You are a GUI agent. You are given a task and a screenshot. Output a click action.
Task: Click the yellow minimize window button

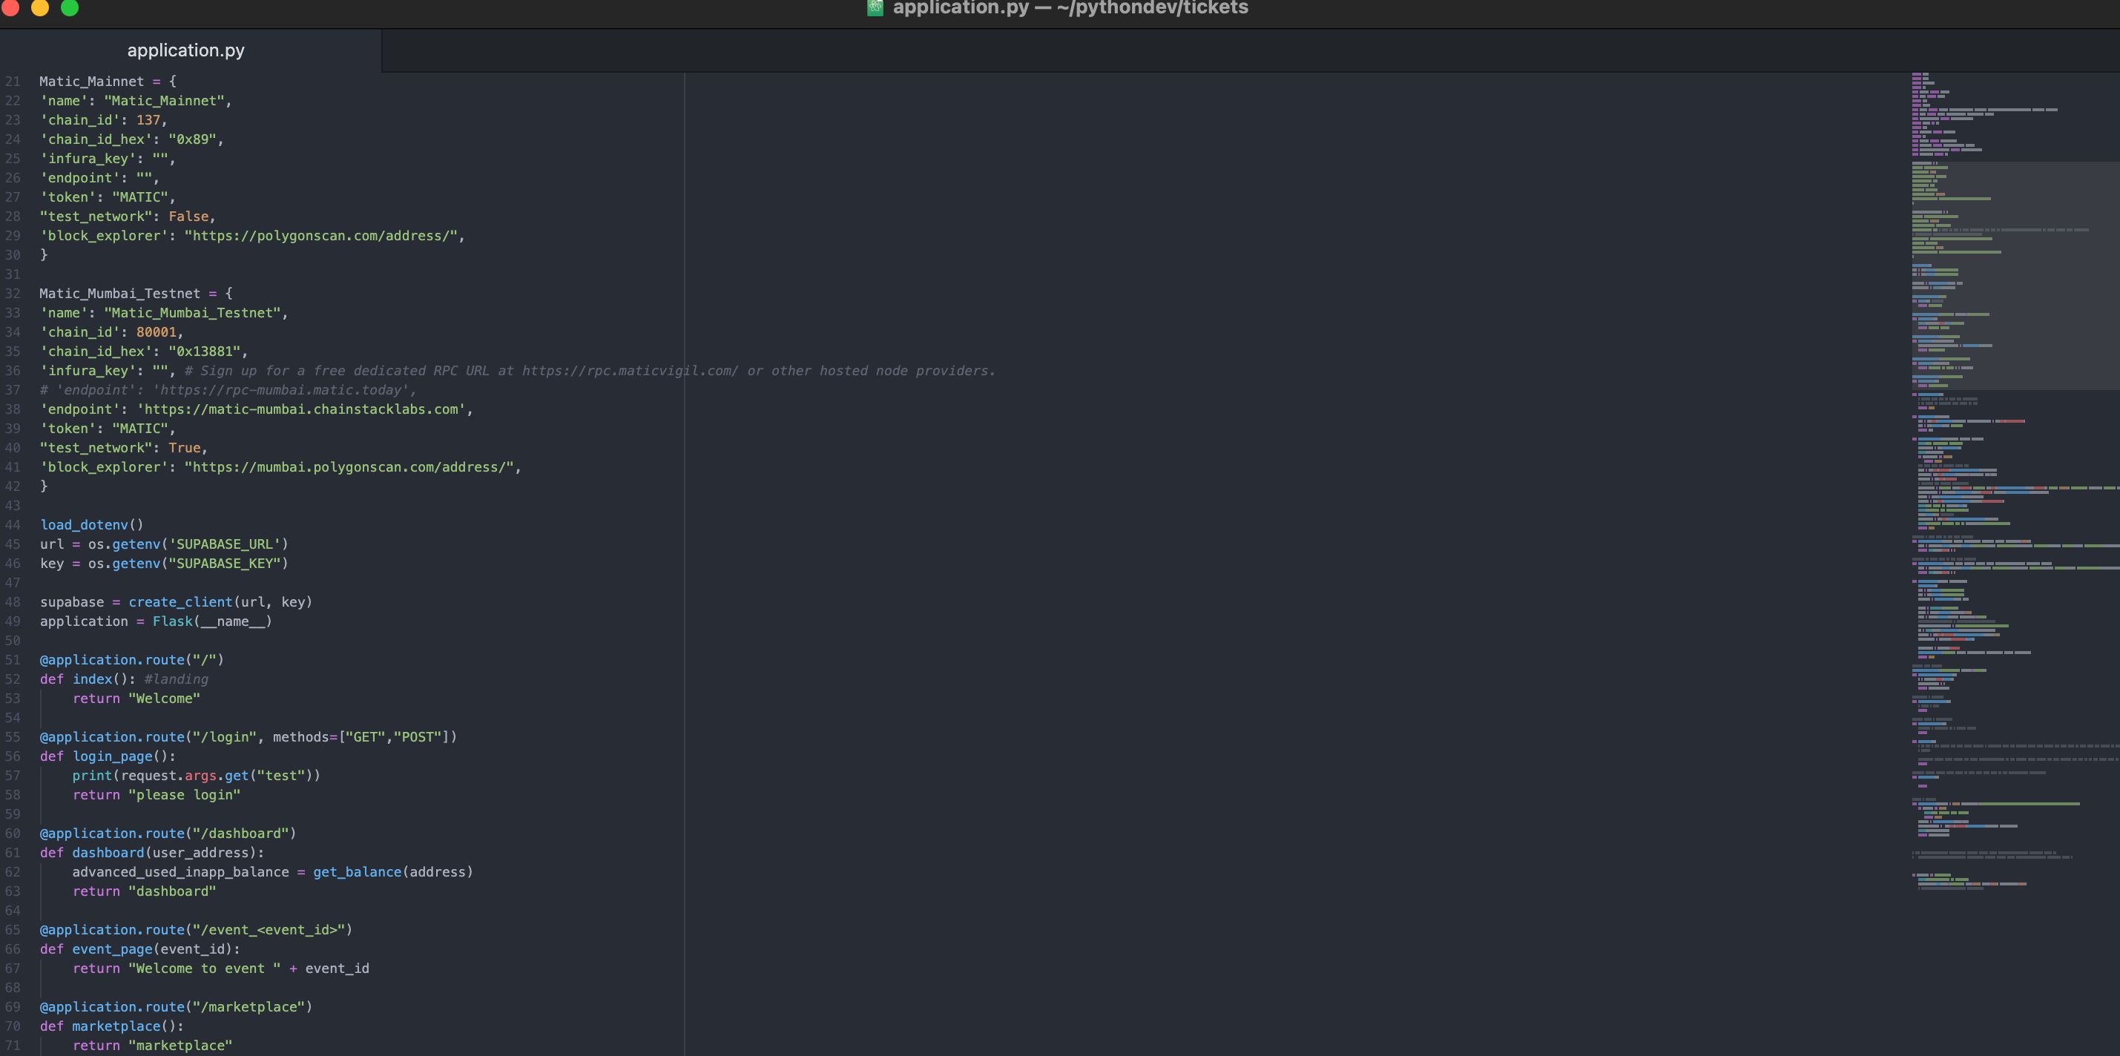(x=39, y=7)
